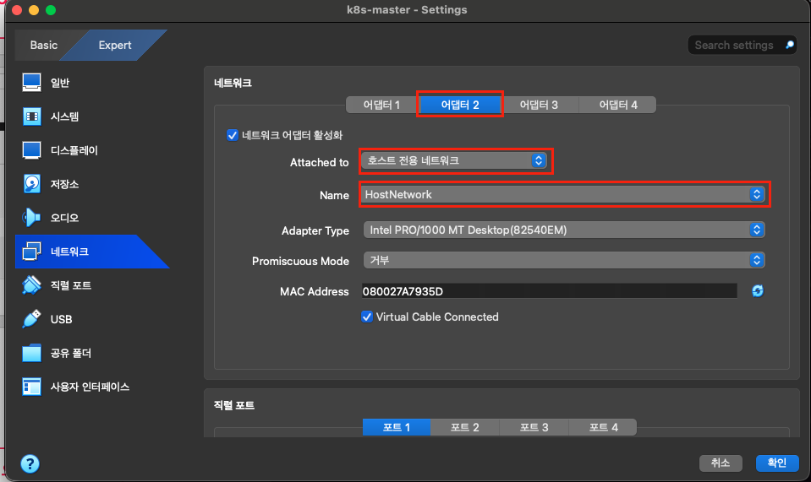Switch to the 어댑터 3 tab
This screenshot has width=811, height=482.
pyautogui.click(x=539, y=105)
